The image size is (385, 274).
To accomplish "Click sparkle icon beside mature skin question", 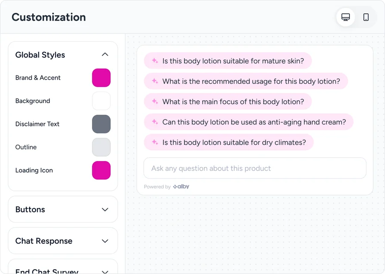I will click(155, 60).
